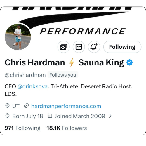
Task: Click the calendar icon beside Joined date
Action: 50,116
